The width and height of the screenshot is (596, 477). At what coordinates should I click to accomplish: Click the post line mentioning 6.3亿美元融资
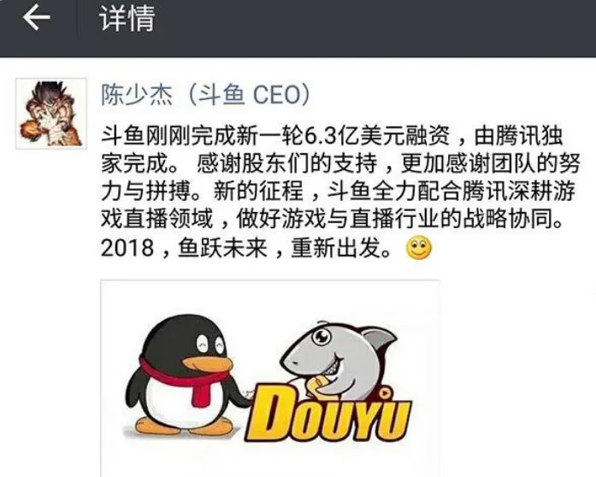(332, 136)
